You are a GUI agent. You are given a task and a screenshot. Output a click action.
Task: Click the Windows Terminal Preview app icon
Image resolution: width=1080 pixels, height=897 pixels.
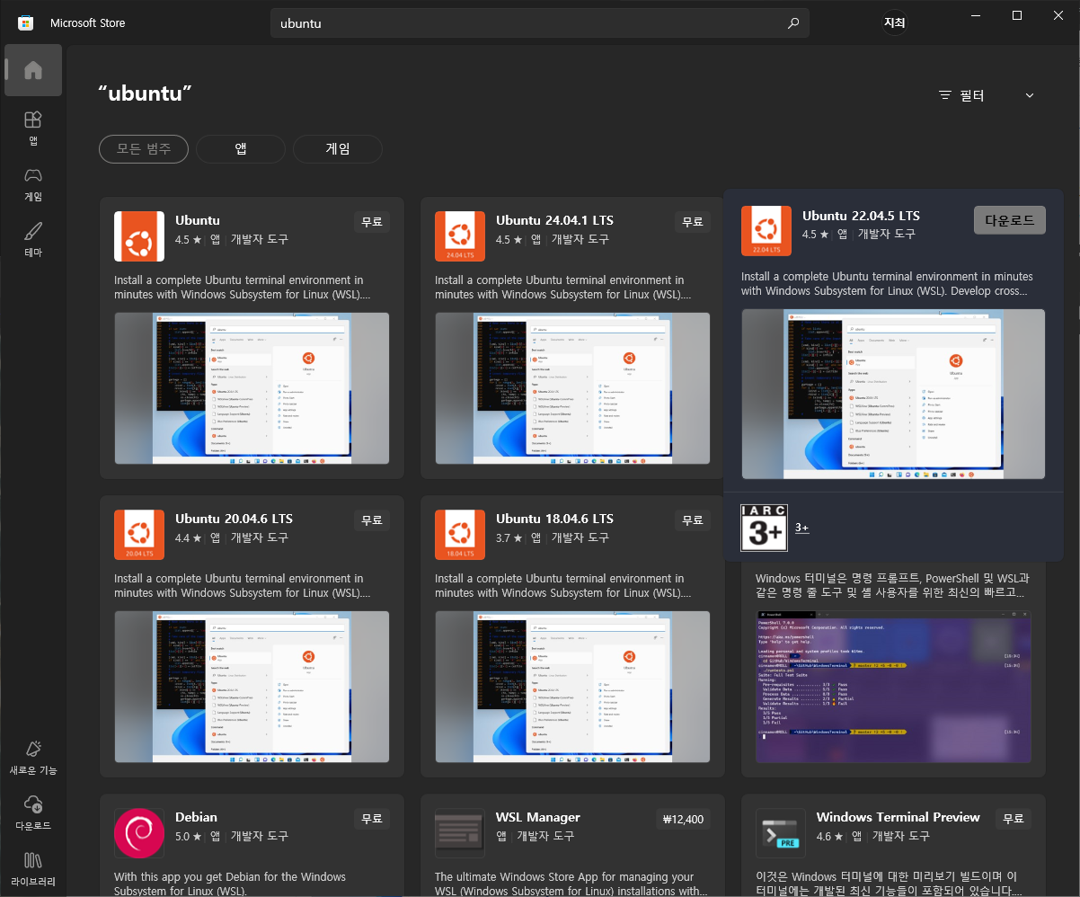(781, 833)
